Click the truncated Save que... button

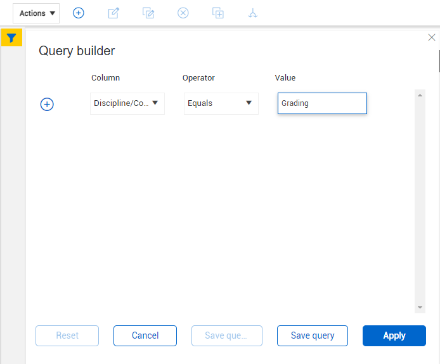(227, 335)
